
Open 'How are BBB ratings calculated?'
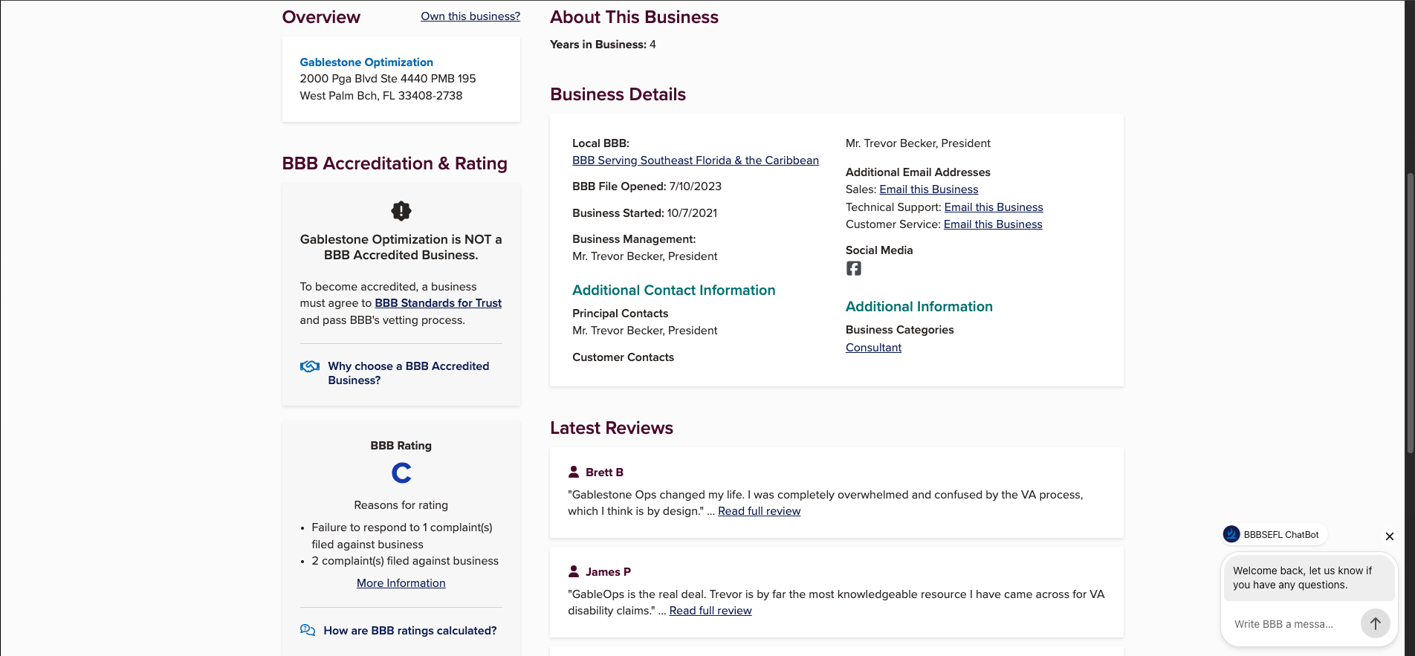(x=410, y=631)
